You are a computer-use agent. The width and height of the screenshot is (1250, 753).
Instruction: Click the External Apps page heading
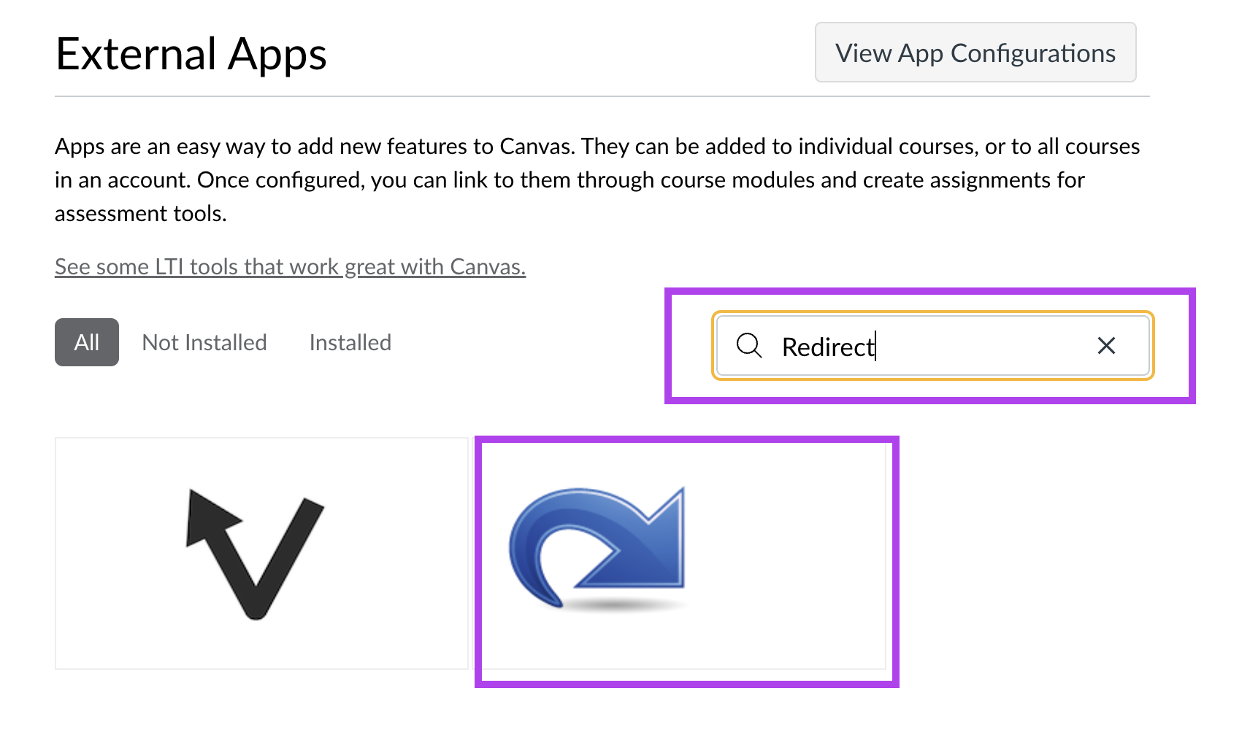(191, 55)
